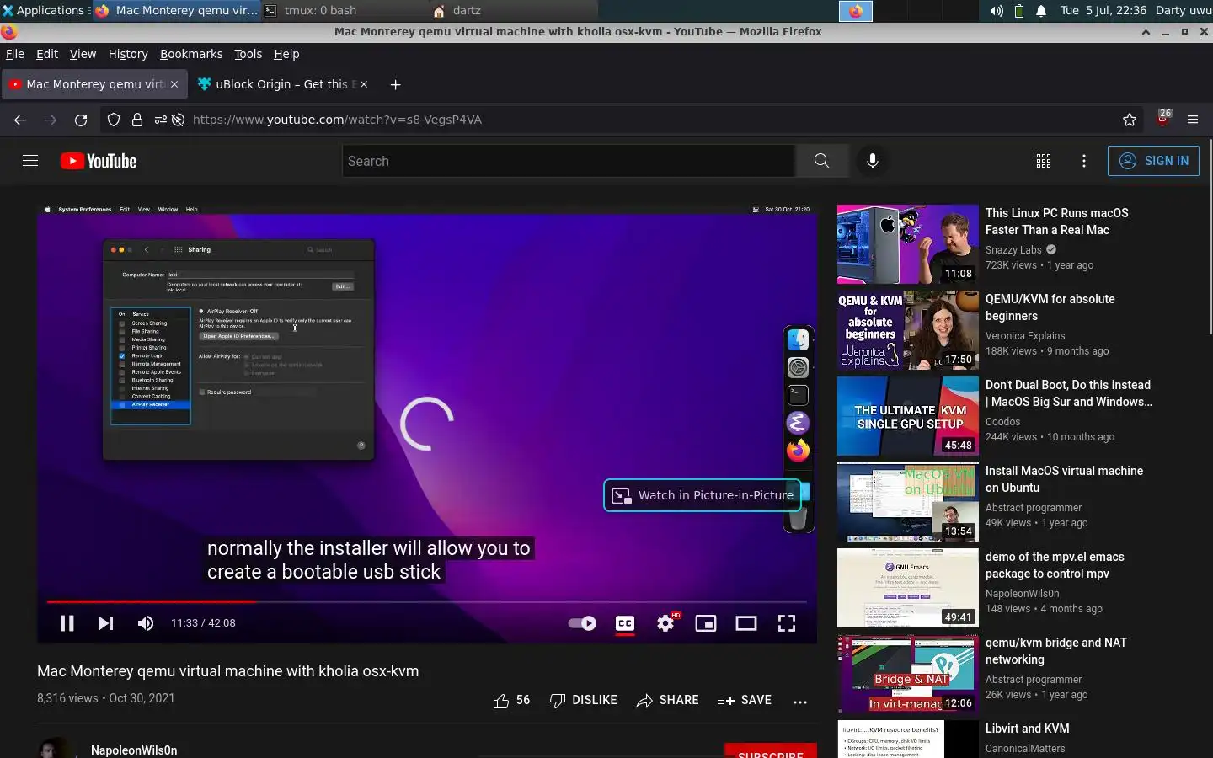Bookmark this page star

click(1130, 120)
